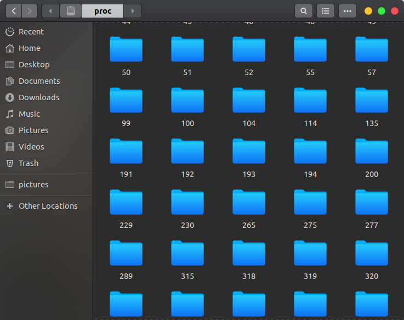
Task: Open the search magnifier button
Action: (x=304, y=11)
